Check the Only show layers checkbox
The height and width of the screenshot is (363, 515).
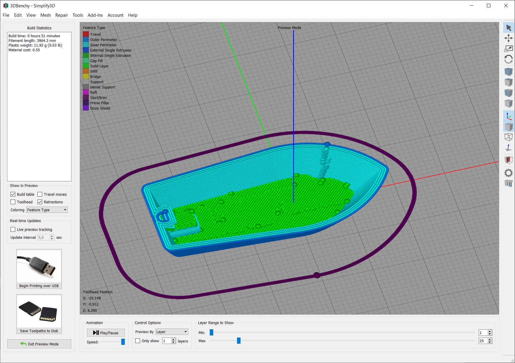[138, 341]
